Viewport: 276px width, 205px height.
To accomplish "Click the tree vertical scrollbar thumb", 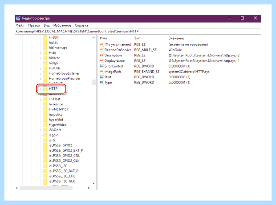I will coord(93,82).
